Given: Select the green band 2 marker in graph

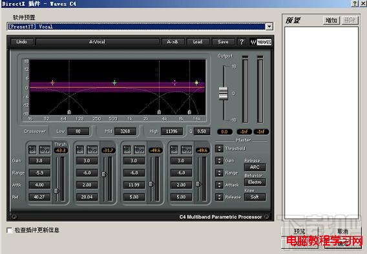Looking at the screenshot, I should click(114, 82).
